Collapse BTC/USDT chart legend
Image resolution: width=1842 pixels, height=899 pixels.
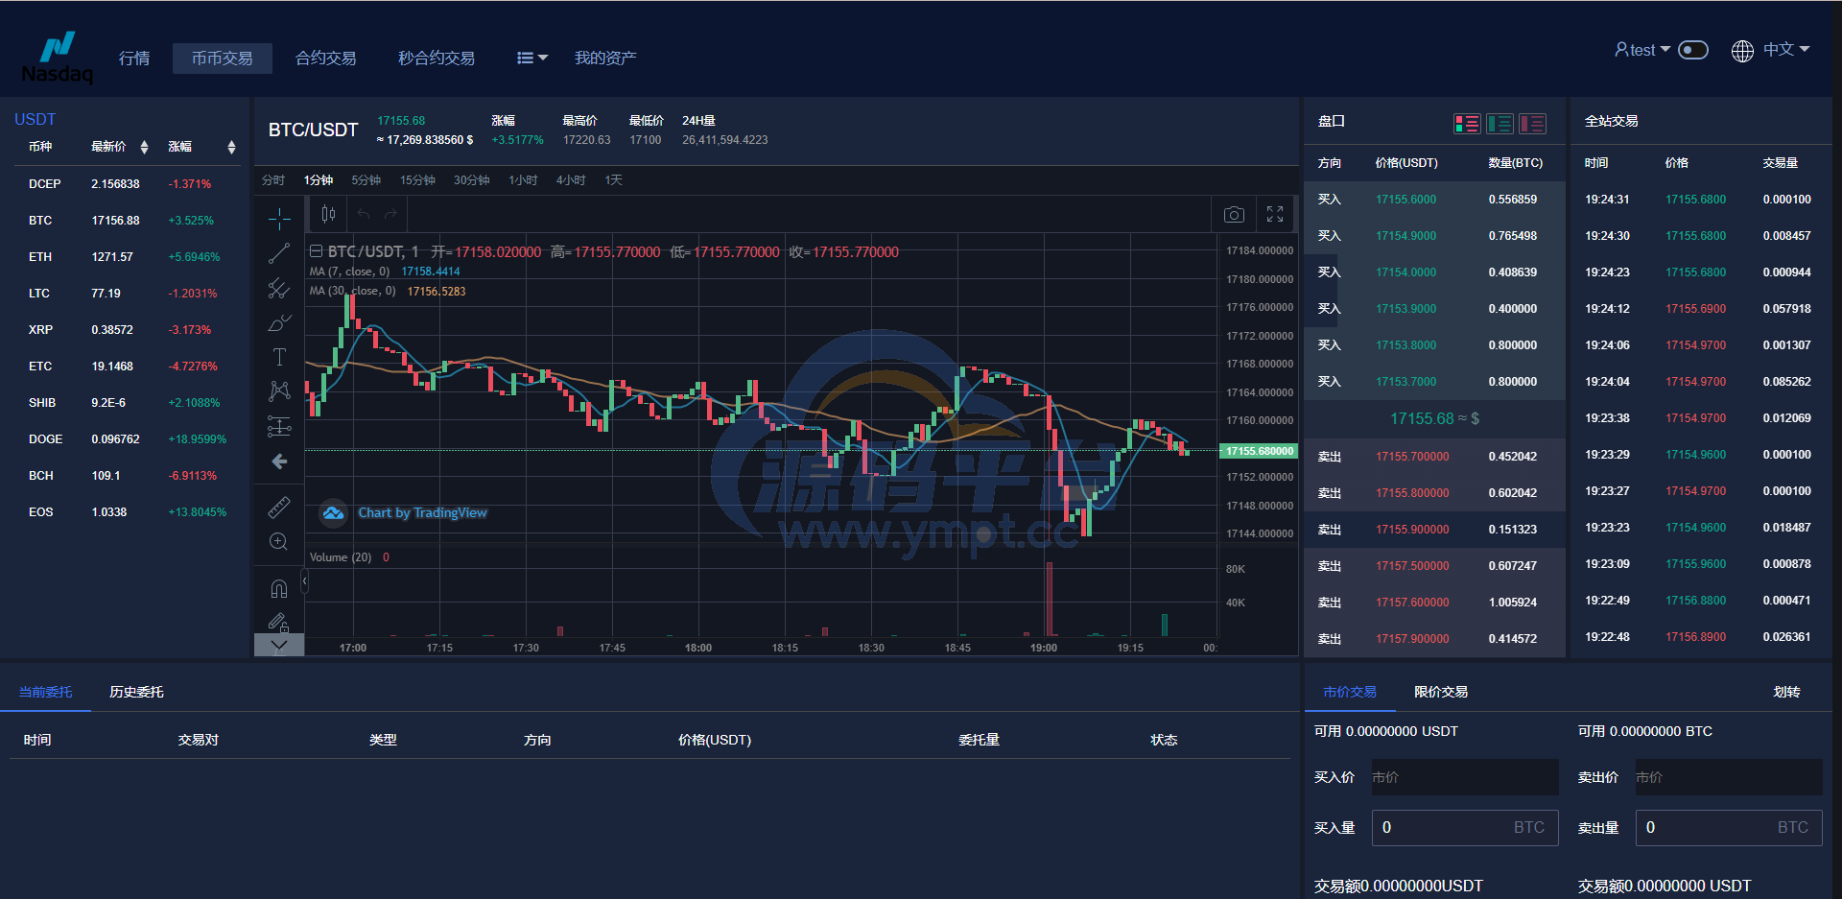point(316,251)
